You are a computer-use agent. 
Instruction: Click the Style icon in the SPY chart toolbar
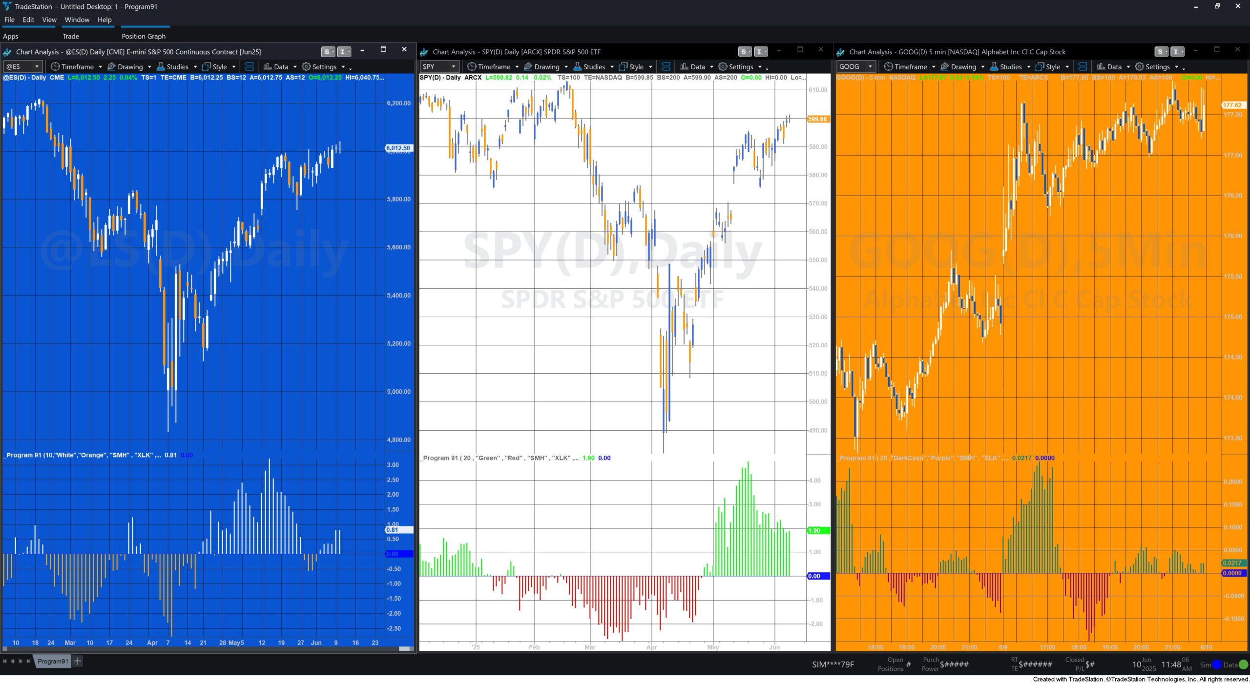tap(624, 67)
